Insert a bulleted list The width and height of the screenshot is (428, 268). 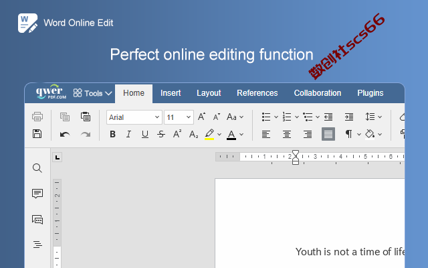click(x=266, y=117)
